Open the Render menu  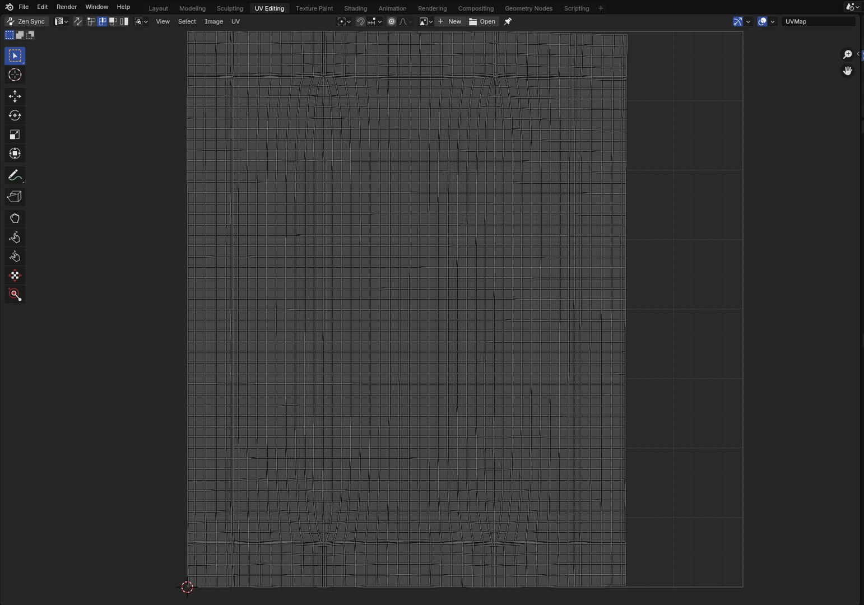[67, 7]
